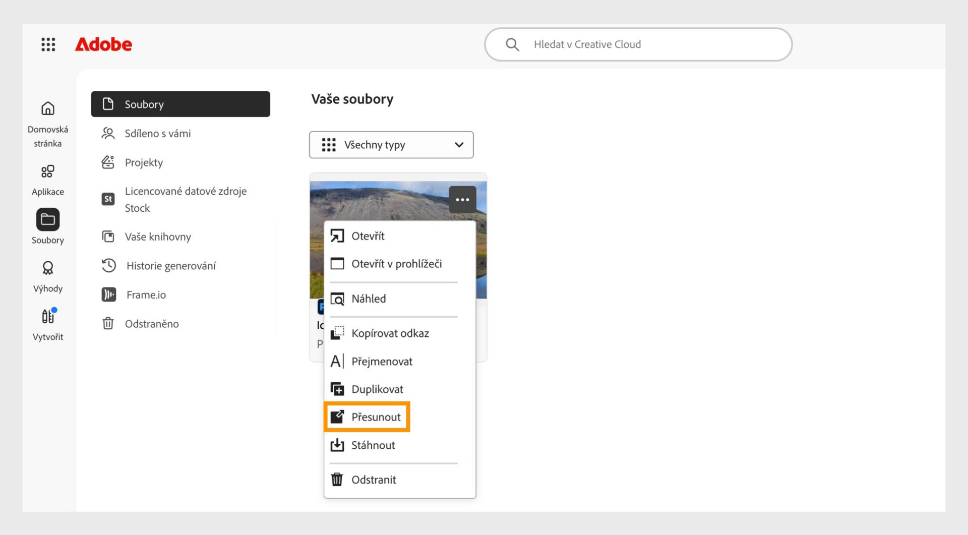Click the Náhled preview magnifier icon
Screen dimensions: 968x535
coord(337,299)
